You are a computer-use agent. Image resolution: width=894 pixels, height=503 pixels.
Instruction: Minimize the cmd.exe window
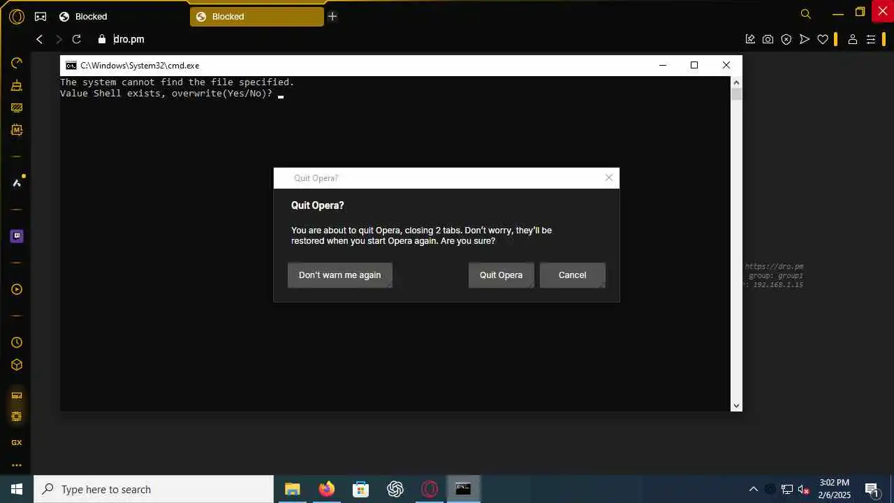(663, 65)
